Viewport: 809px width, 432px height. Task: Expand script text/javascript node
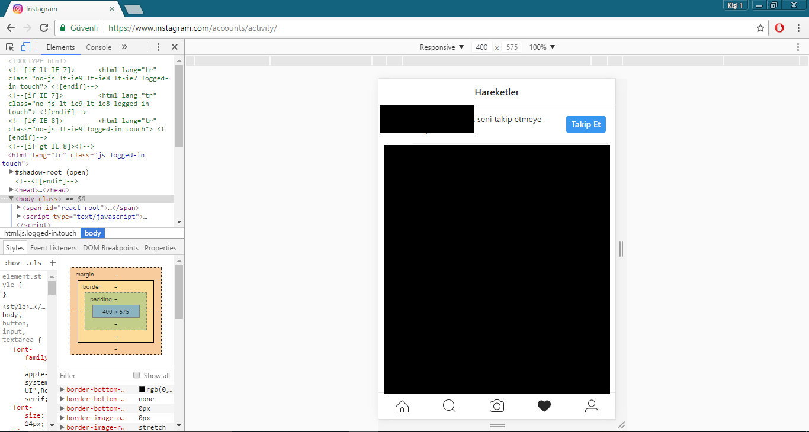(x=18, y=217)
